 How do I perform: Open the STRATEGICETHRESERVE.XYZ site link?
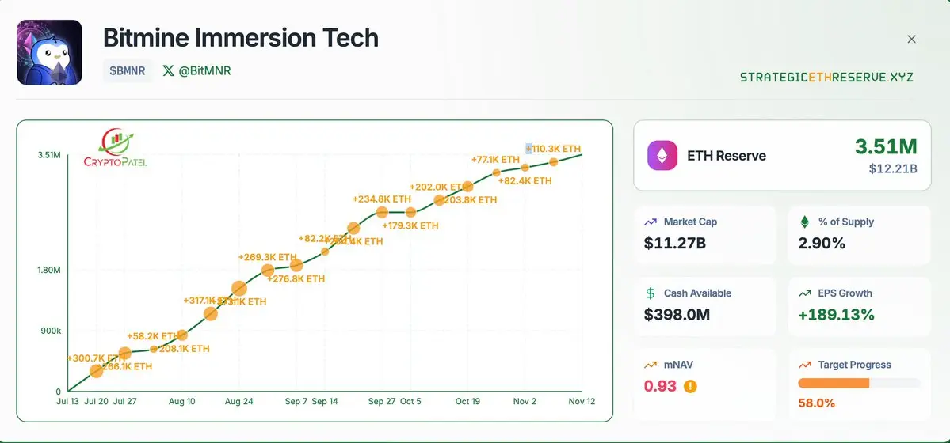point(826,78)
